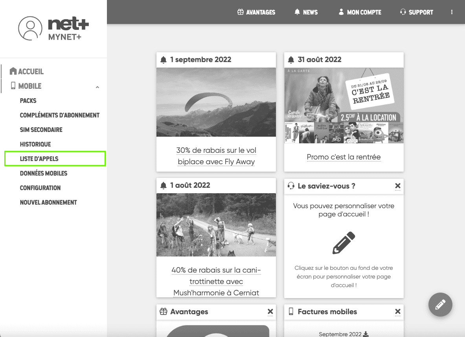Viewport: 465px width, 337px height.
Task: Open SIM secondaire menu entry
Action: [x=41, y=130]
